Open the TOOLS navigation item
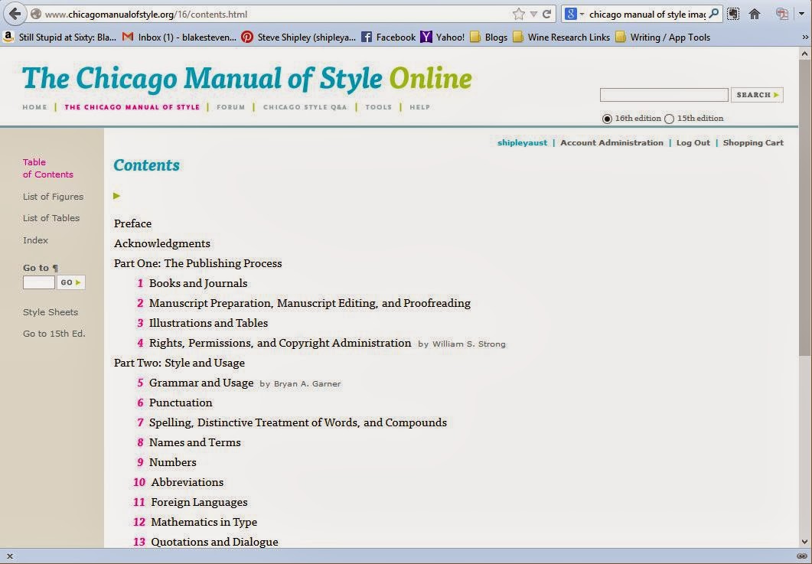The image size is (812, 564). point(379,107)
